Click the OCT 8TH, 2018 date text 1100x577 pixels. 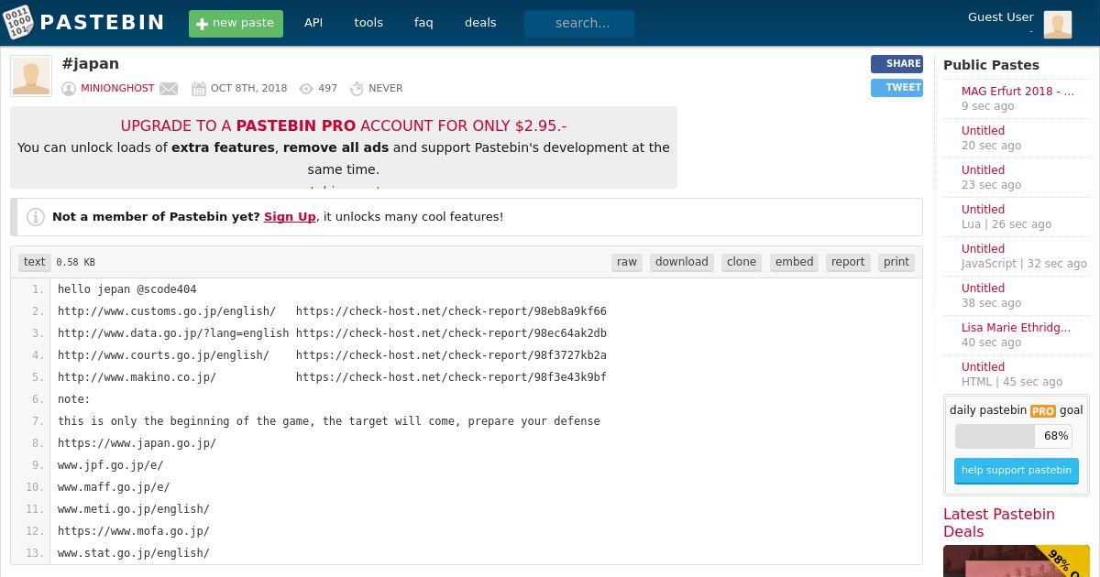click(248, 89)
